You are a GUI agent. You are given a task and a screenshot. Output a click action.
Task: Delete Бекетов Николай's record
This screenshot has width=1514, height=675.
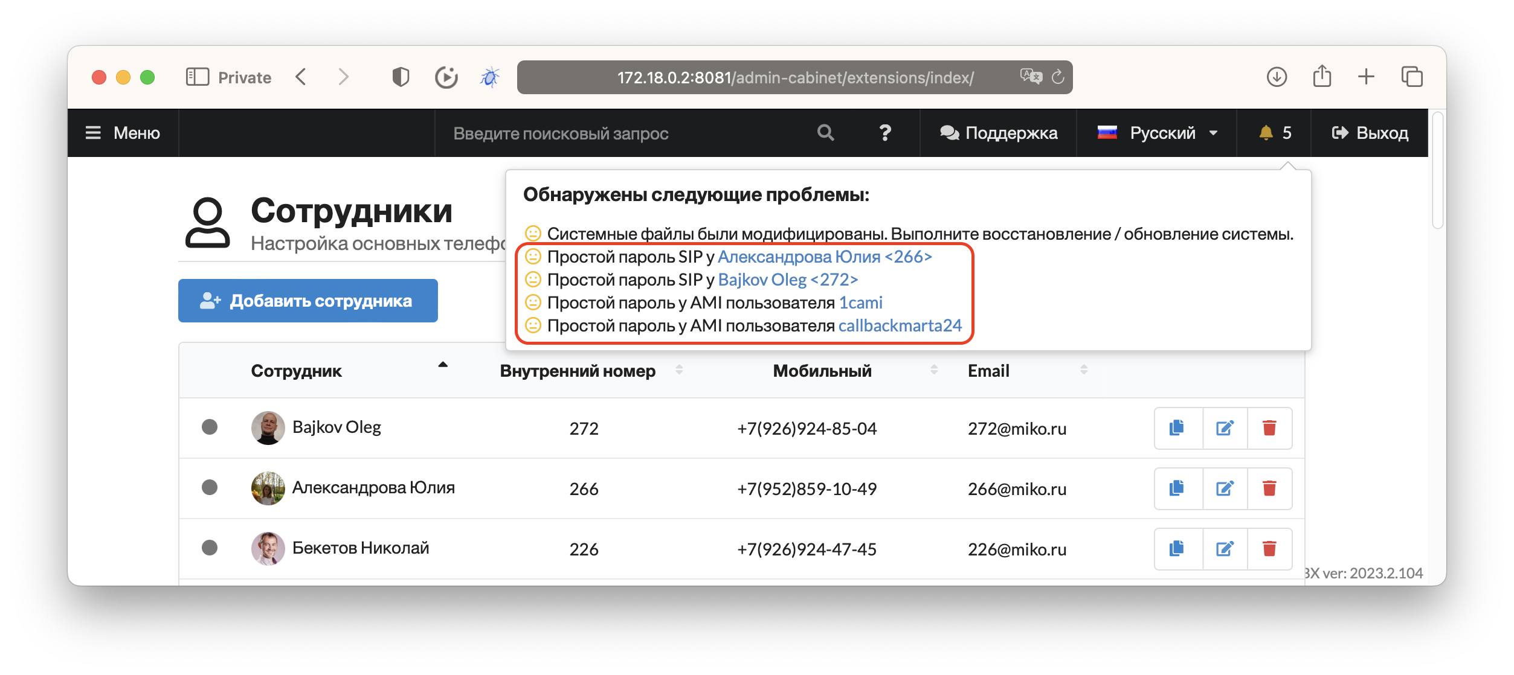point(1269,549)
